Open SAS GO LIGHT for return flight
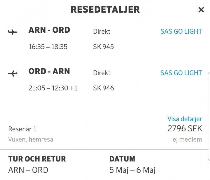The image size is (210, 180). pos(181,73)
